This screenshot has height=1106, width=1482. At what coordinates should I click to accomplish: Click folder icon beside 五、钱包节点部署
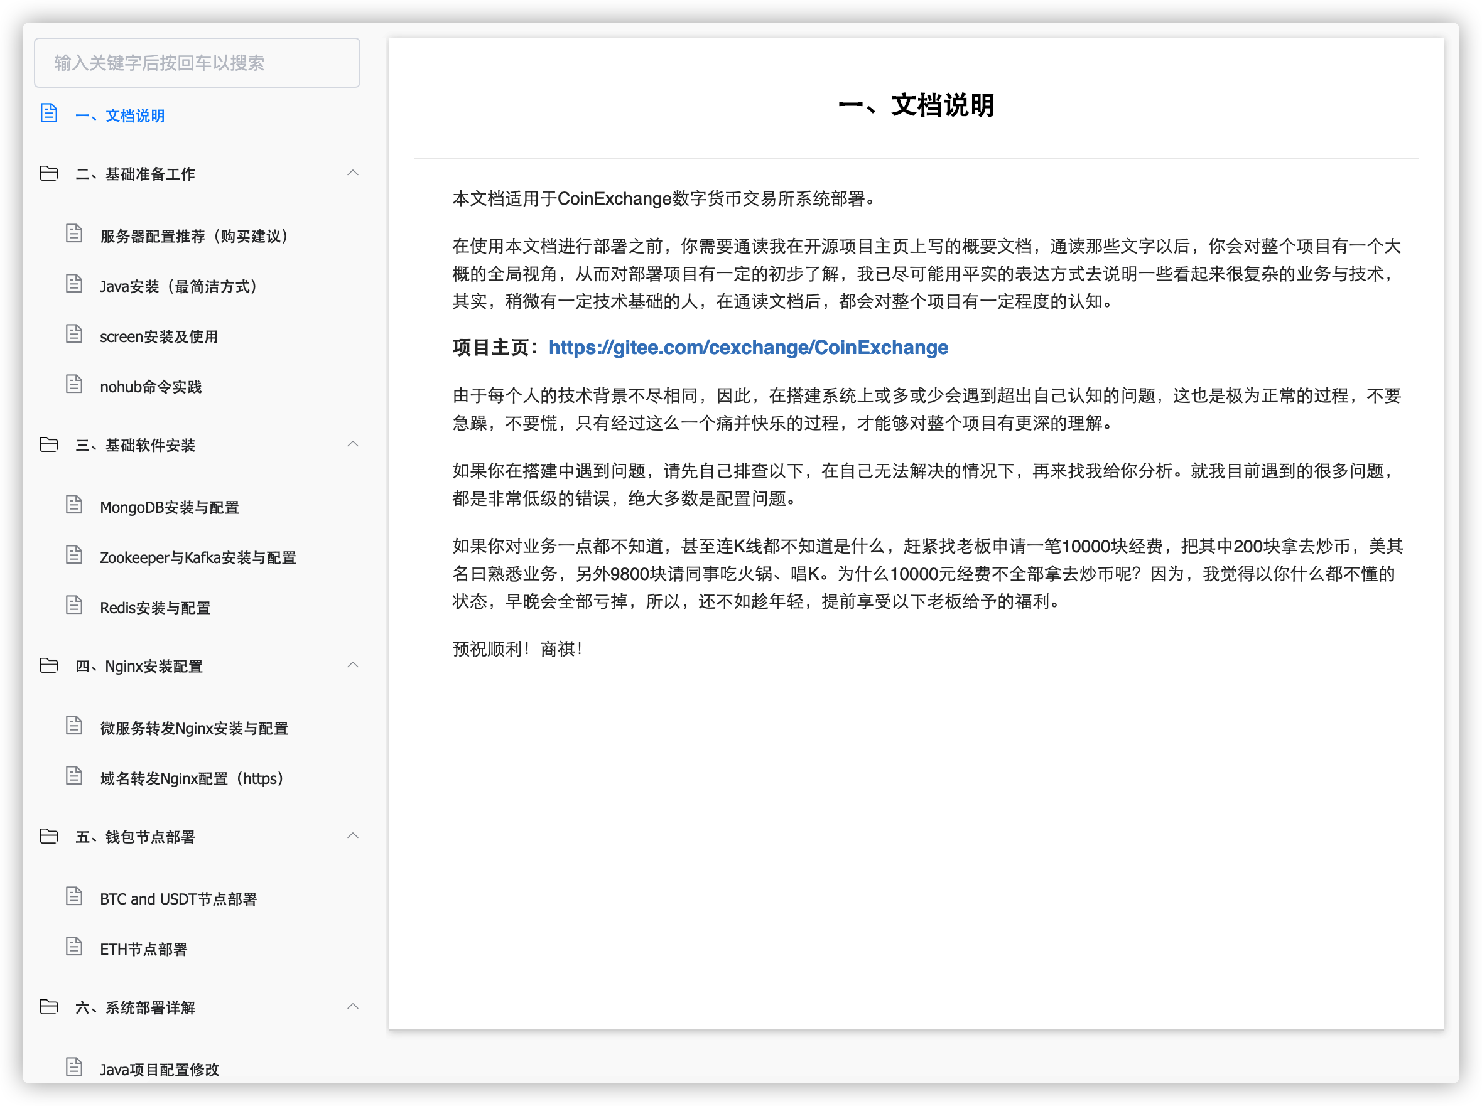(49, 836)
